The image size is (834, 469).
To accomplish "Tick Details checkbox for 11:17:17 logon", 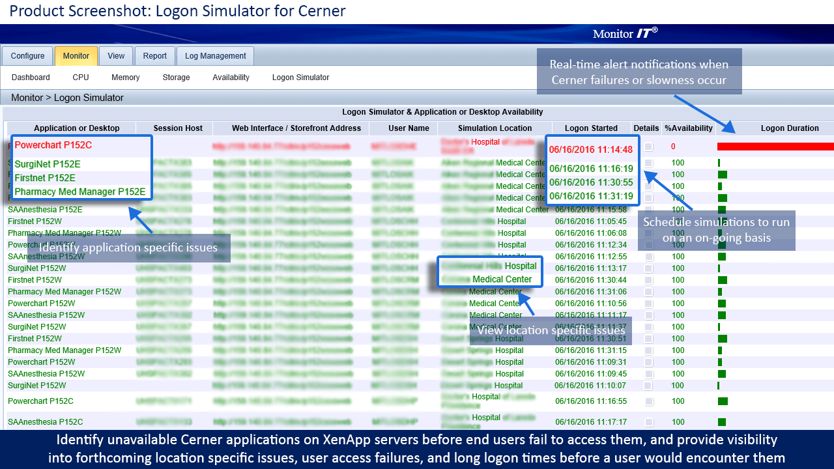I will pyautogui.click(x=648, y=422).
